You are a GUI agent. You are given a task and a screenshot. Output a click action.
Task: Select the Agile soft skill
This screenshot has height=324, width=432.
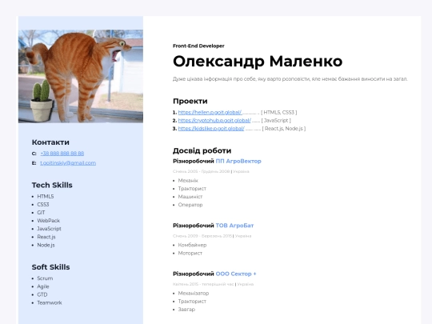pyautogui.click(x=43, y=286)
